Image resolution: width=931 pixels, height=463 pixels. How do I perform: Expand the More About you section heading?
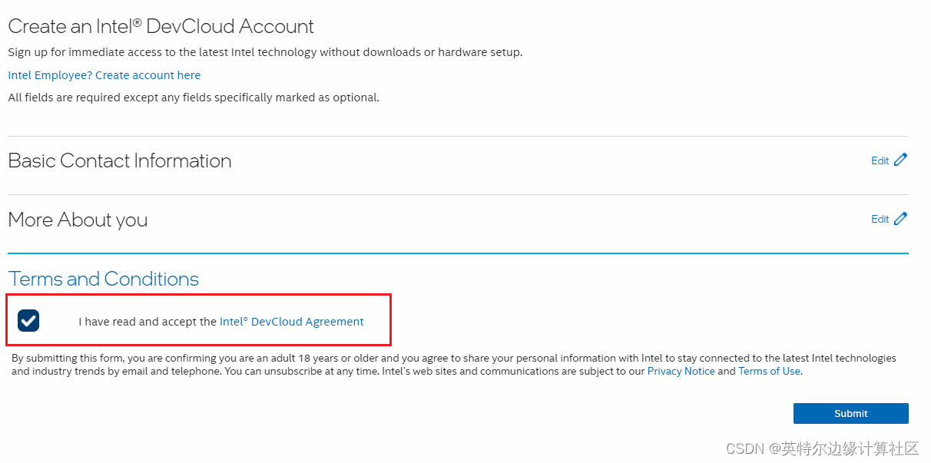point(78,220)
